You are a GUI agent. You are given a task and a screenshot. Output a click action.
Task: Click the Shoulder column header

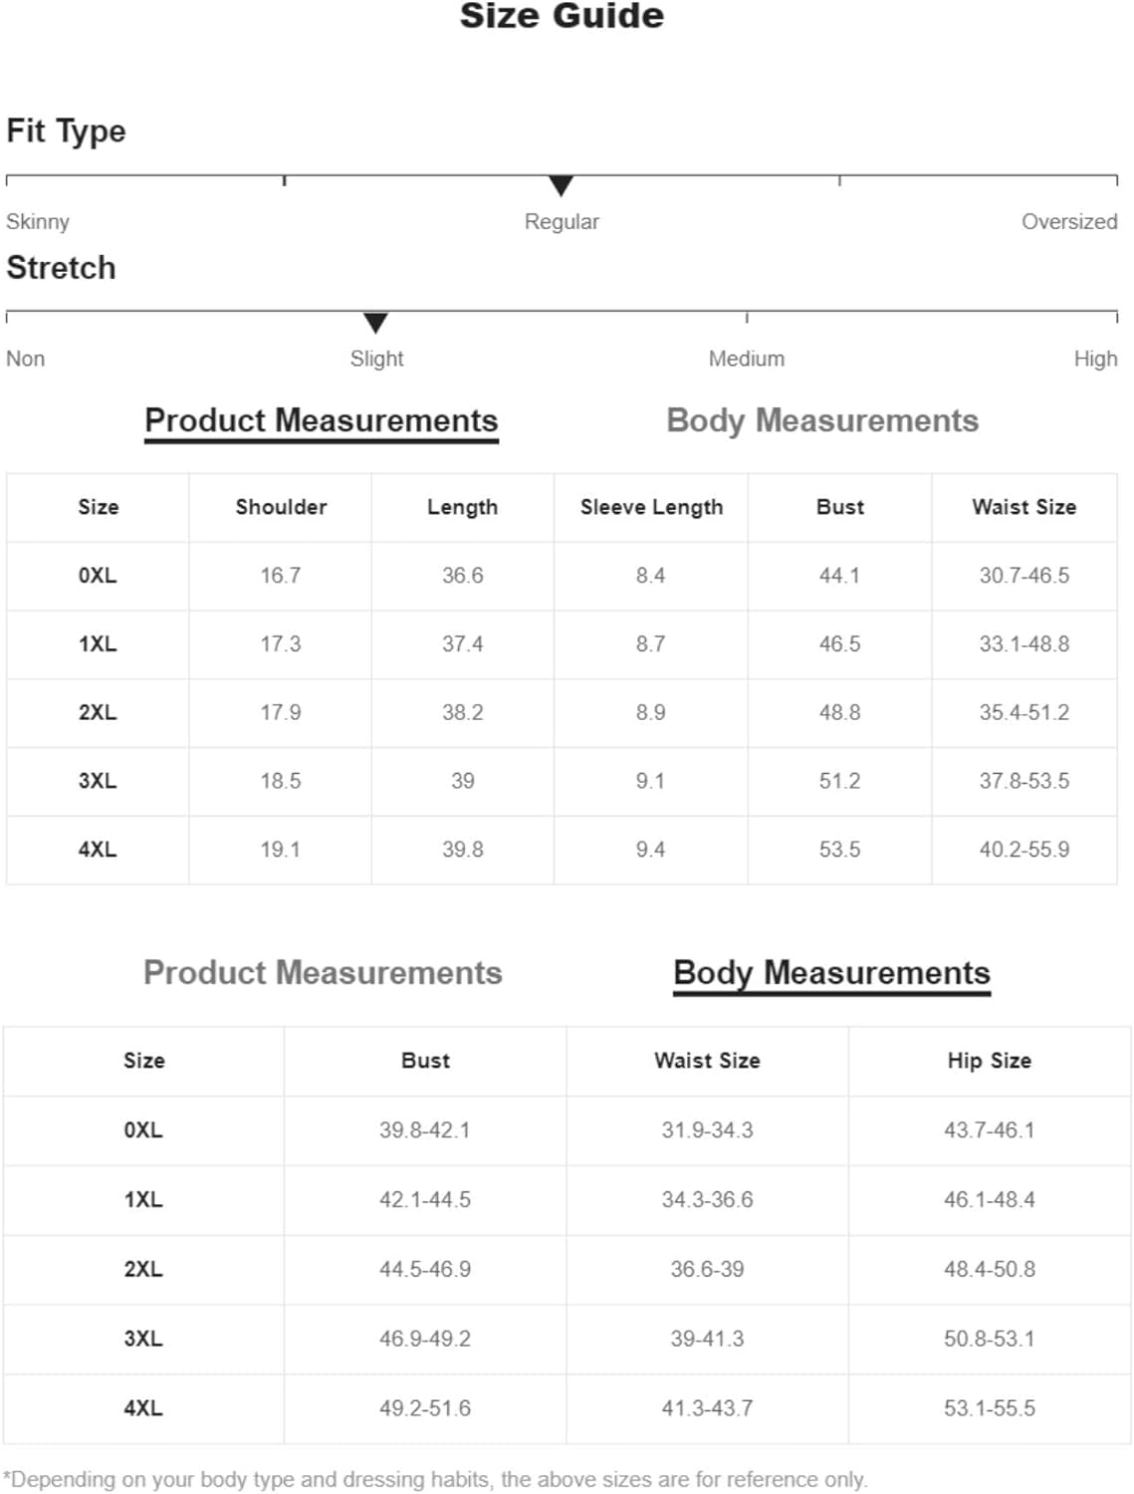click(x=281, y=507)
